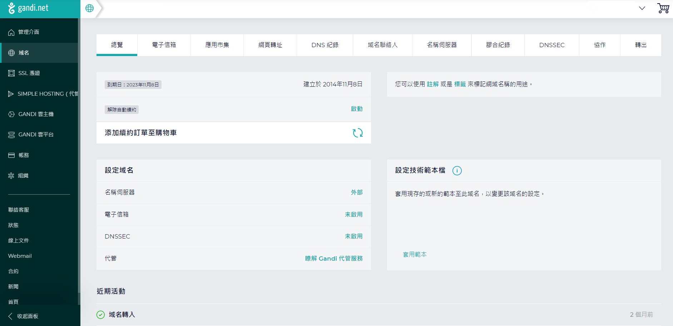Click the 到期日：2023年11月8日 badge
The height and width of the screenshot is (326, 673).
pos(133,85)
